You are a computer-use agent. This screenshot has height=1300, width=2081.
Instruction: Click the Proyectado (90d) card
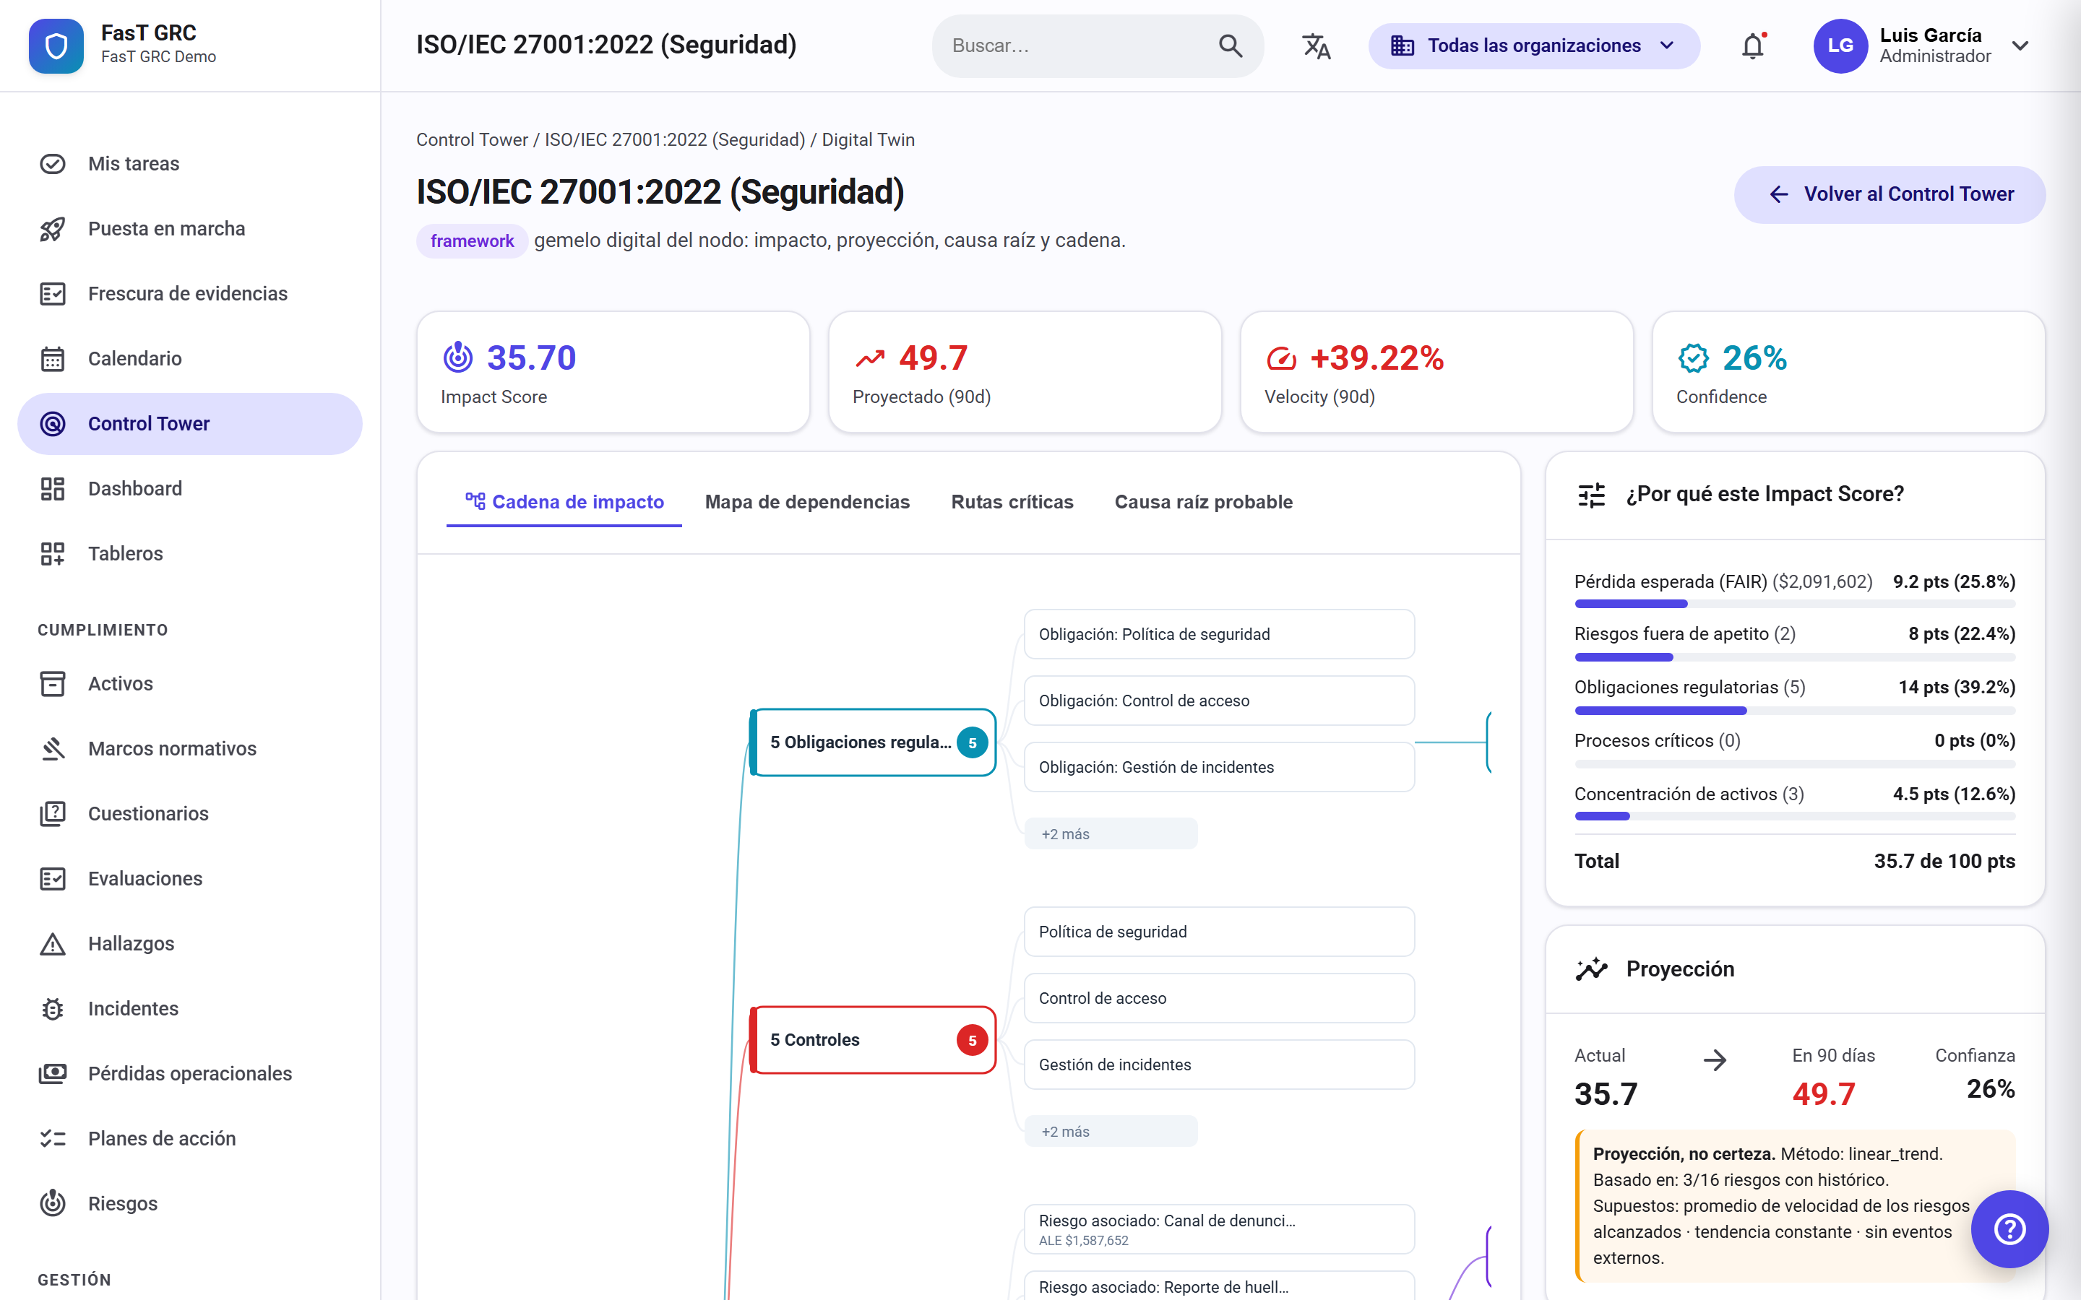point(1024,372)
